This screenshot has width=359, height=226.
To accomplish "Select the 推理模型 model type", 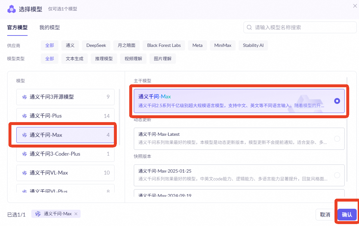I will pos(104,59).
